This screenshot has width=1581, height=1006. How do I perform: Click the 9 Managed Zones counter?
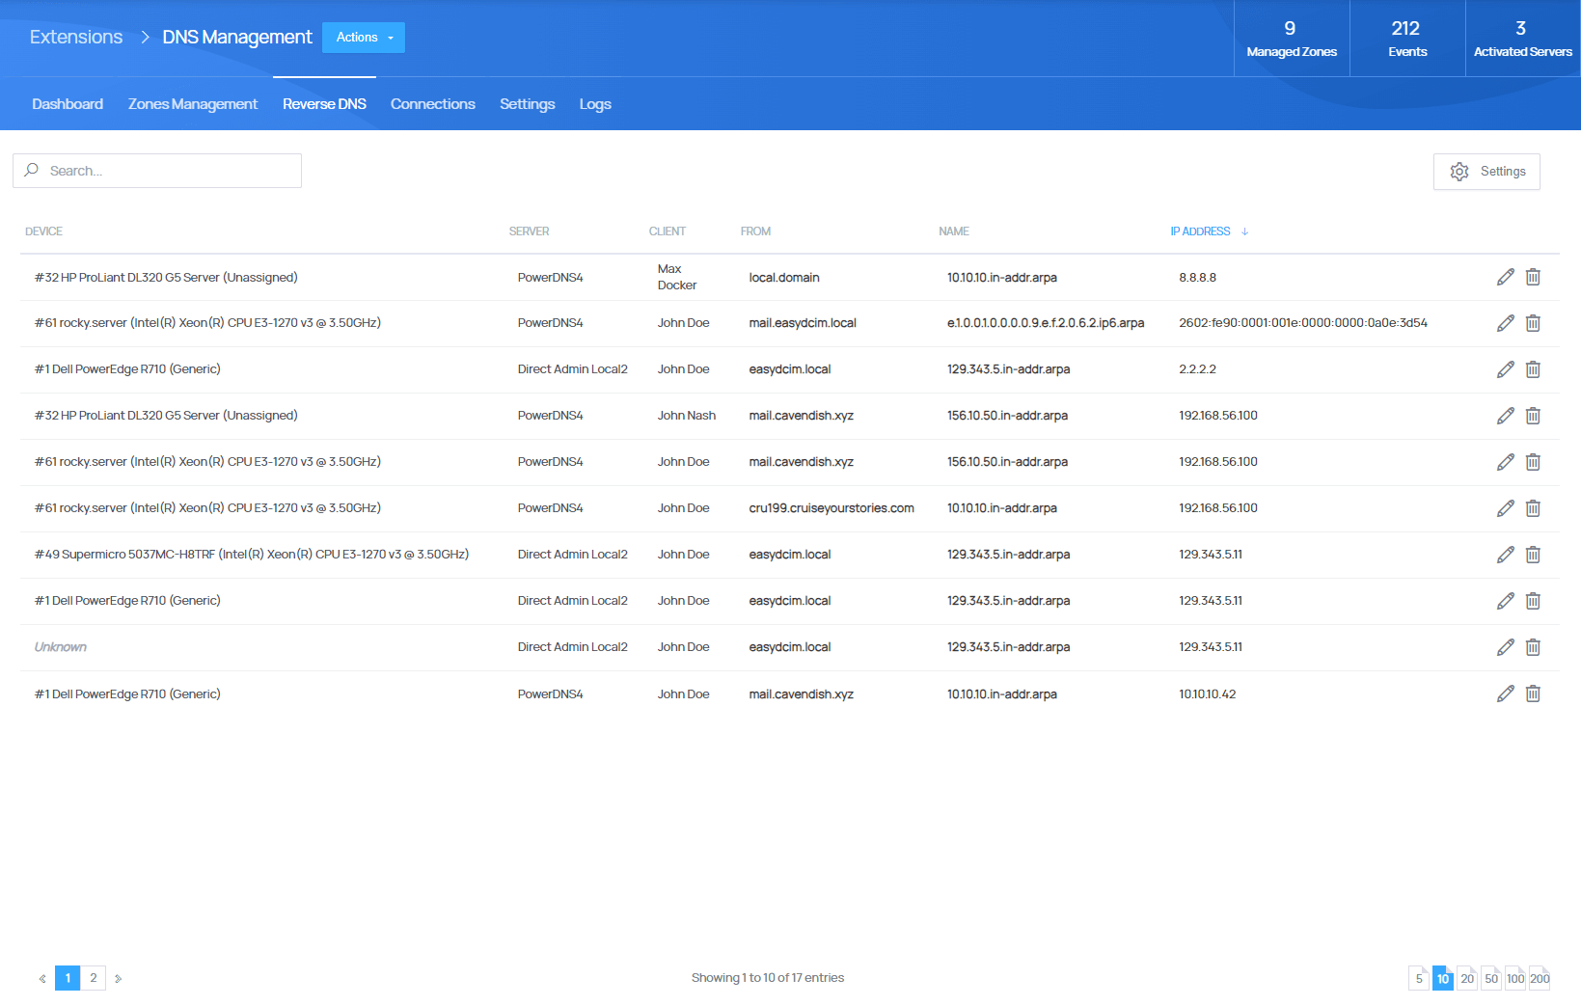[1292, 39]
